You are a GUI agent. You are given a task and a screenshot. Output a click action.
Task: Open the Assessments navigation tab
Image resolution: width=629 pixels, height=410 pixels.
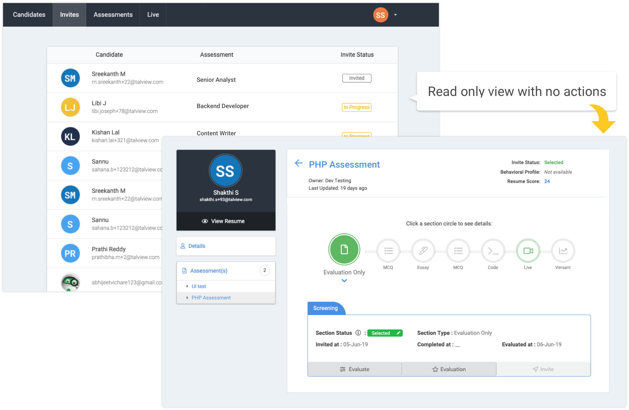(x=113, y=14)
